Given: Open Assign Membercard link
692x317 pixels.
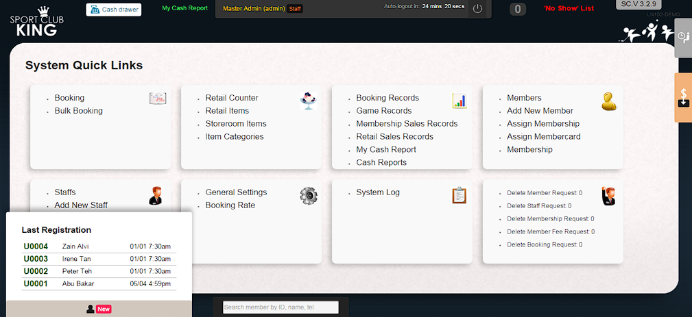Looking at the screenshot, I should click(x=543, y=137).
